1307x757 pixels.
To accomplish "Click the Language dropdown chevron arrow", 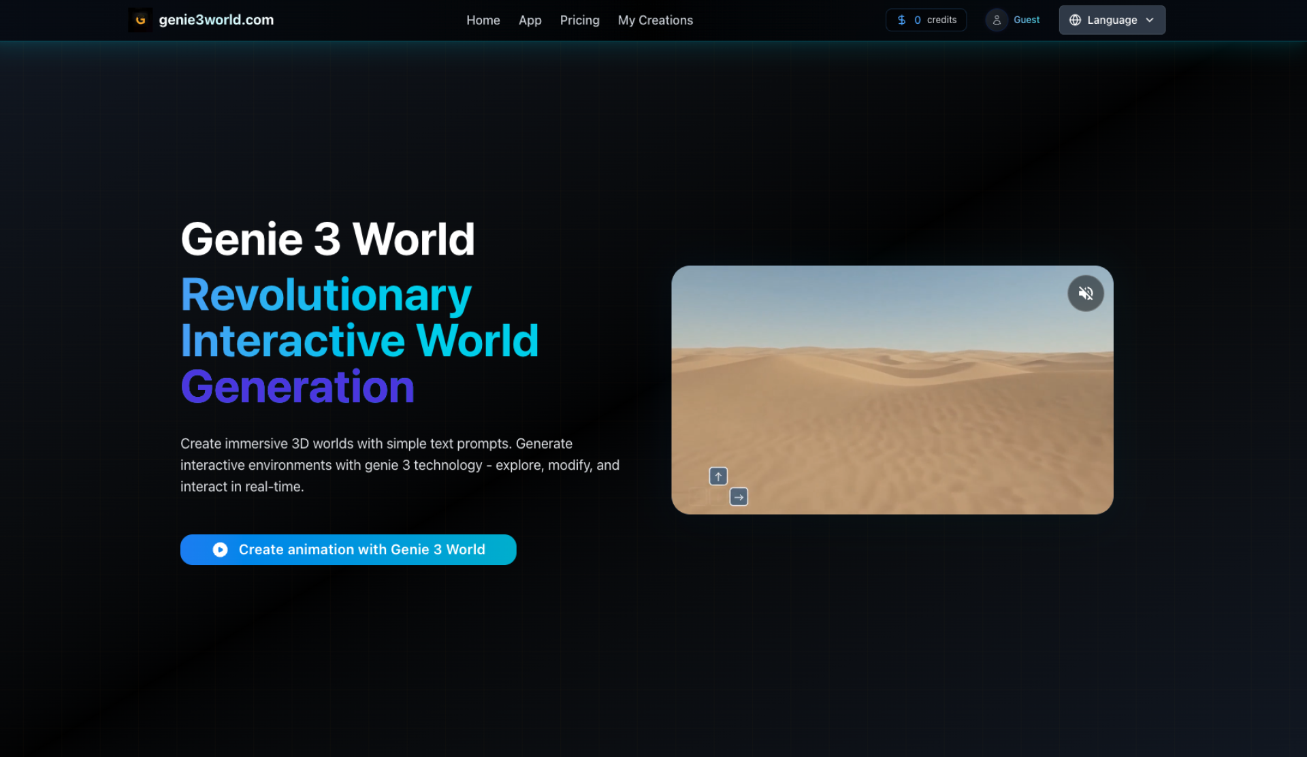I will click(x=1150, y=20).
